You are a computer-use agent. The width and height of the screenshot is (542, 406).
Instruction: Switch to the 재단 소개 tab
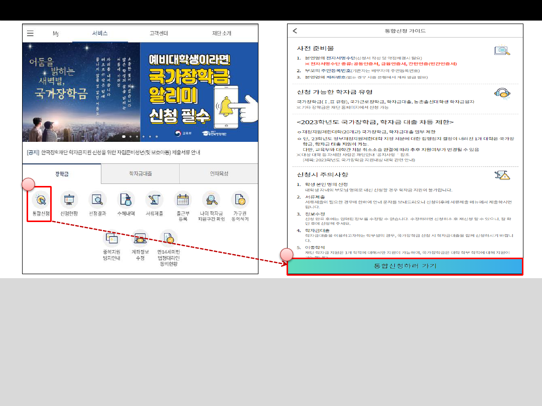pyautogui.click(x=222, y=33)
